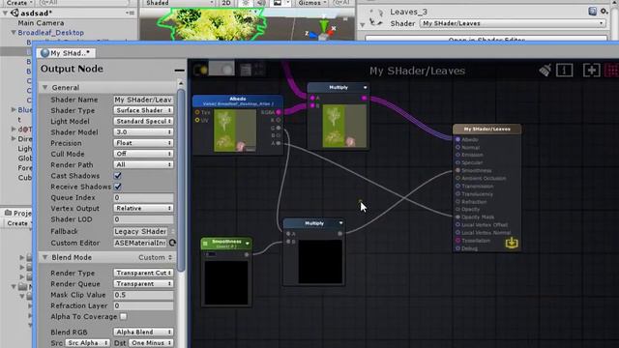This screenshot has width=619, height=348.
Task: Open the hierarchy scene options menu icon
Action: tap(131, 13)
